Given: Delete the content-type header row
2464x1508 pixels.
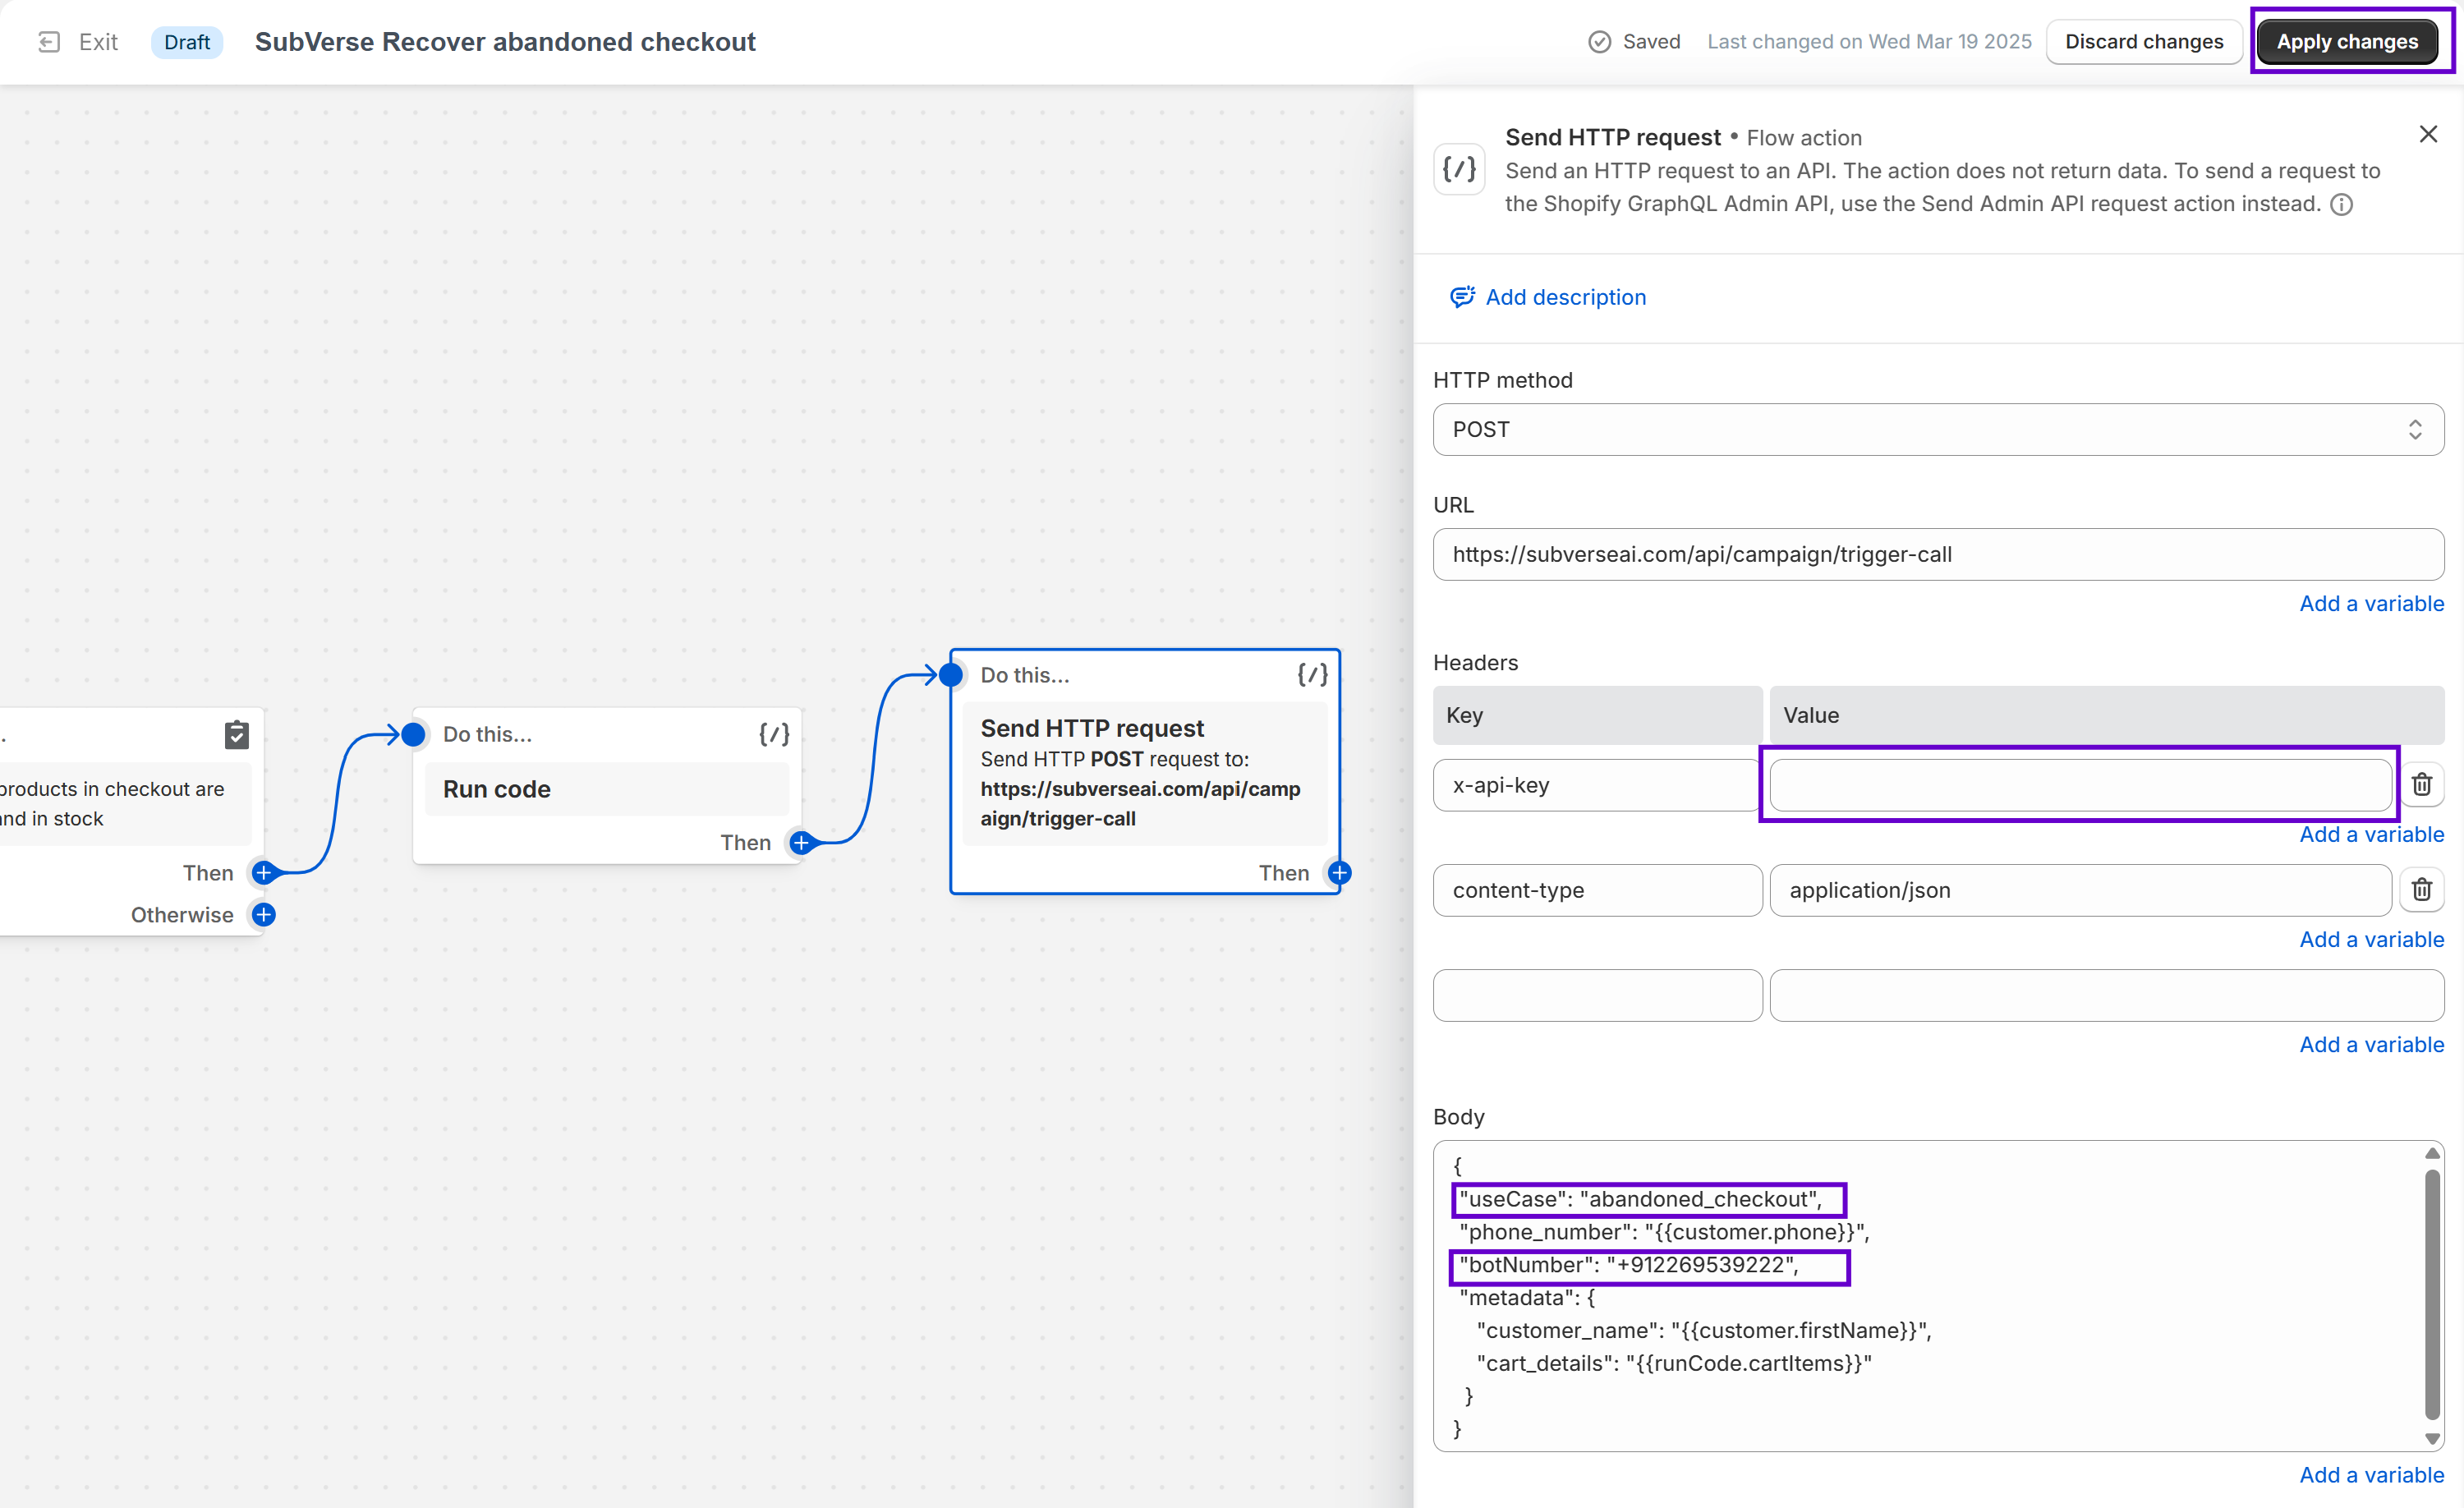Looking at the screenshot, I should (2421, 890).
